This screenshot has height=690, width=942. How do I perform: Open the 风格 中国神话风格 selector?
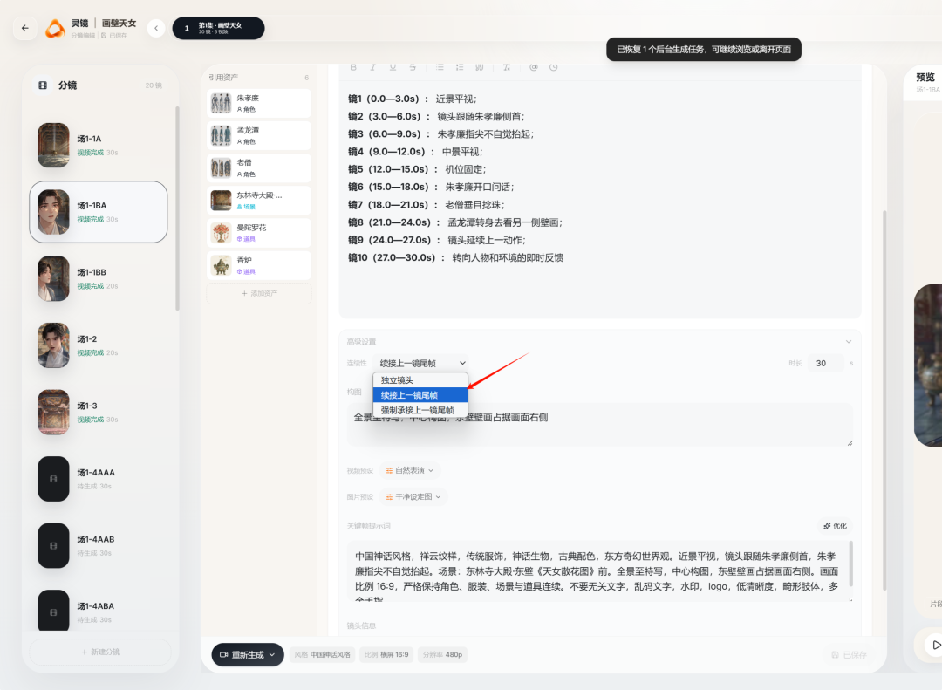[x=323, y=654]
